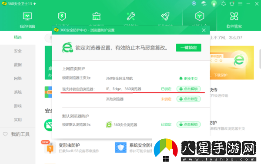Open the cleanup broom icon
Screen dimensions: 261x164
[x=97, y=16]
